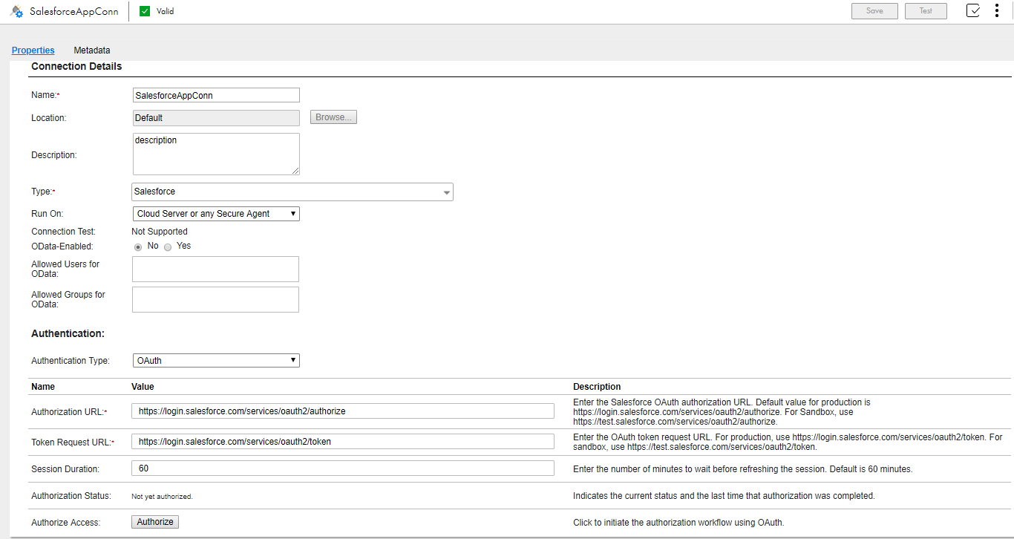The width and height of the screenshot is (1014, 539).
Task: Click the Authorization URL input field
Action: pyautogui.click(x=343, y=411)
